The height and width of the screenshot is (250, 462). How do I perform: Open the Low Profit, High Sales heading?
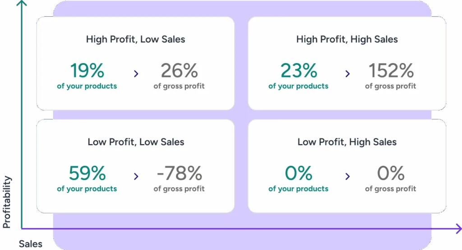(x=347, y=142)
